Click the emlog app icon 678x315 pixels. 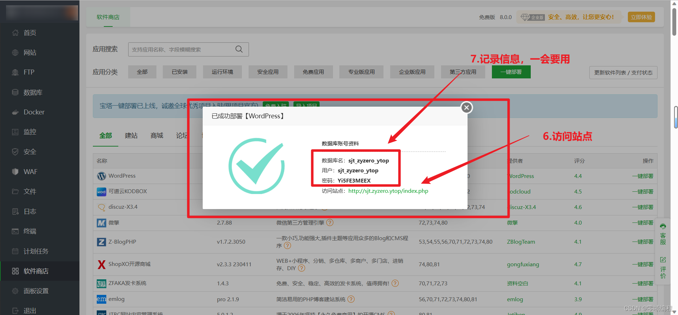(101, 299)
